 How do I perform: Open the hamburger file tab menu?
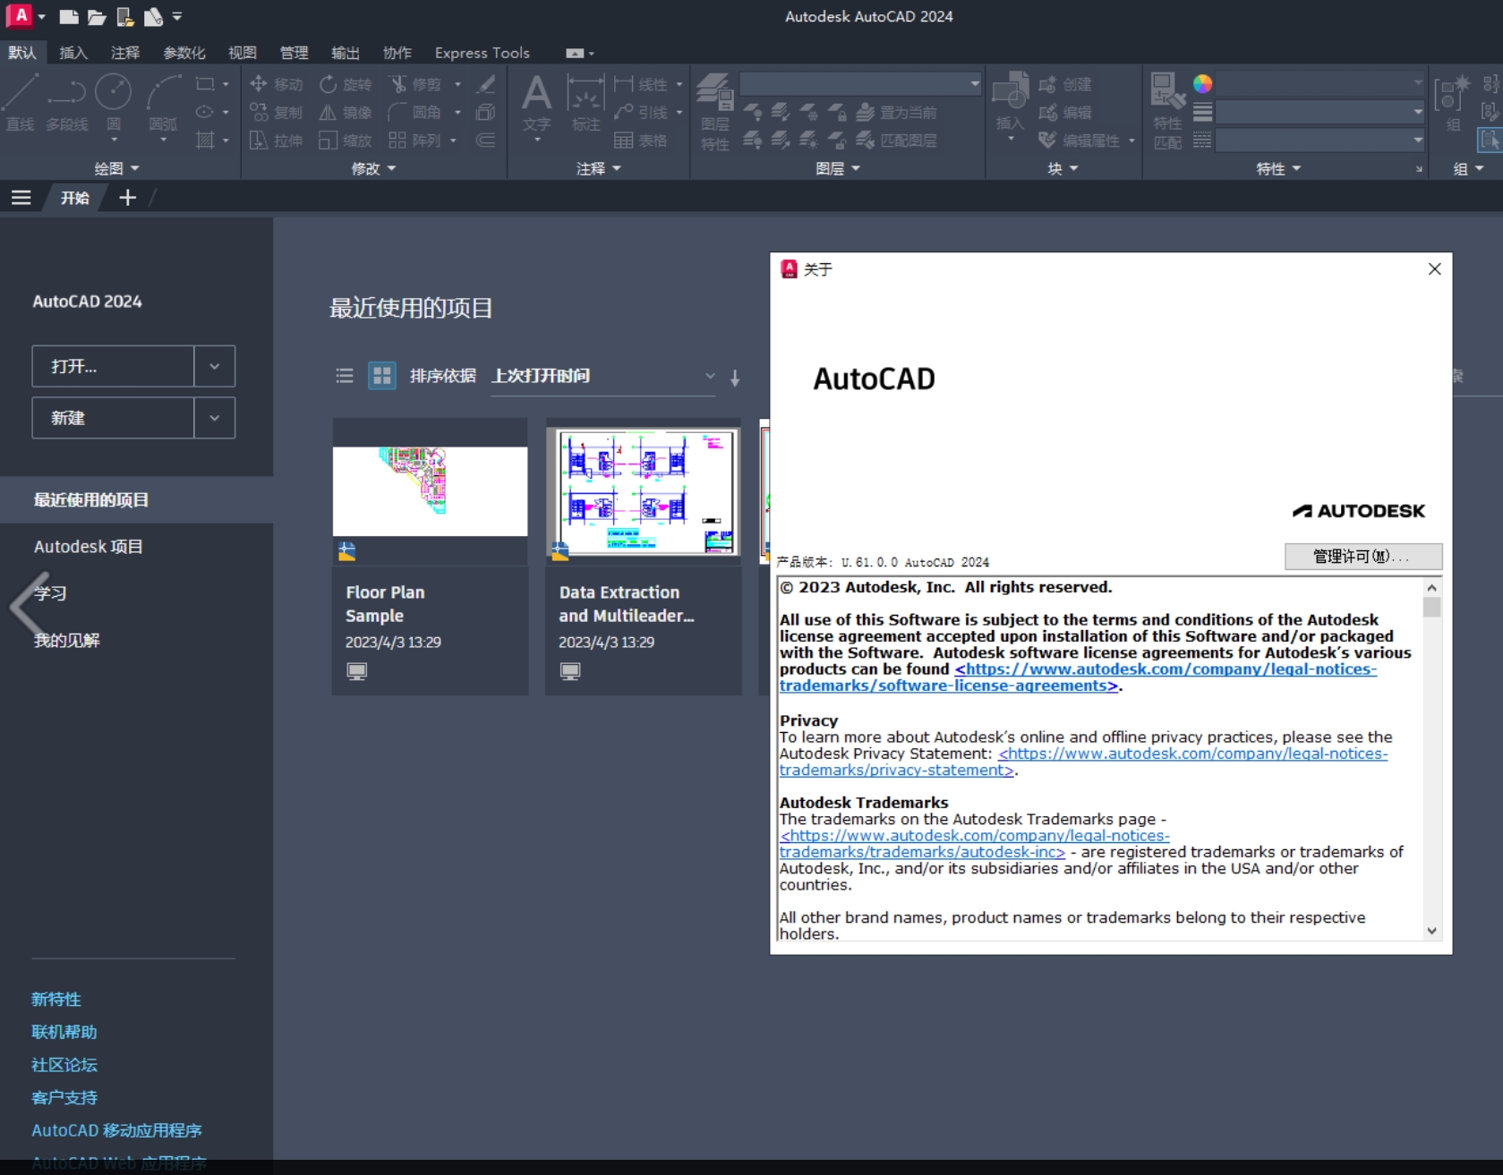[21, 198]
